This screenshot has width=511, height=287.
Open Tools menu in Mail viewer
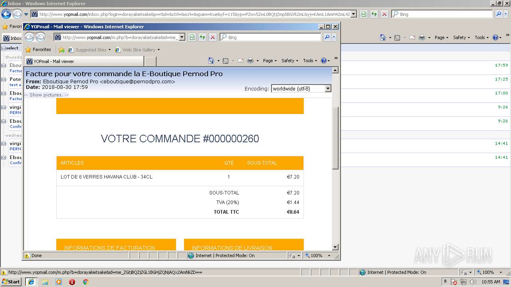point(310,61)
